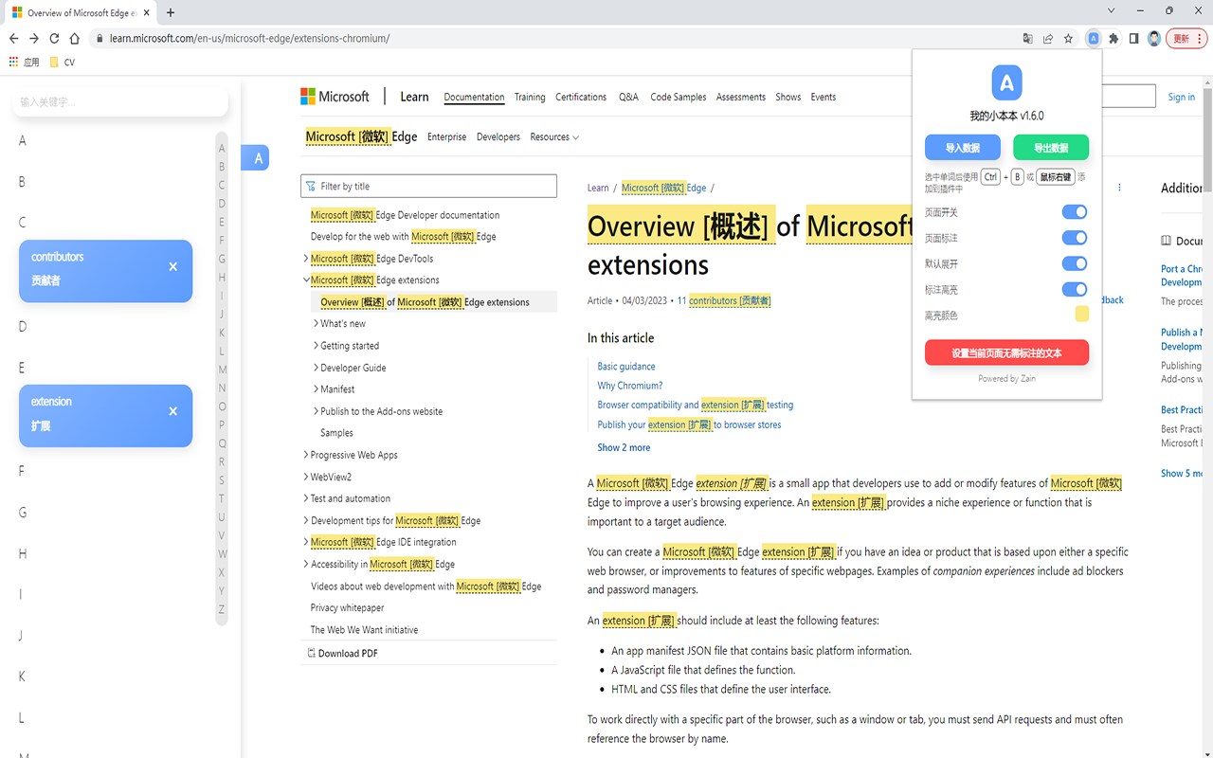Open the Resources dropdown
This screenshot has width=1213, height=758.
pos(554,136)
